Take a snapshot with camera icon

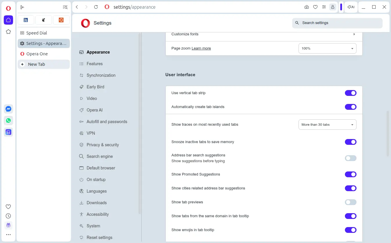[307, 7]
